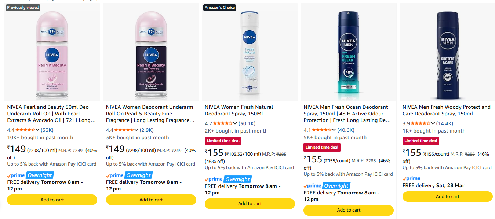The image size is (495, 219).
Task: Expand rating popover arrow for Fresh Natural spray
Action: pos(235,123)
